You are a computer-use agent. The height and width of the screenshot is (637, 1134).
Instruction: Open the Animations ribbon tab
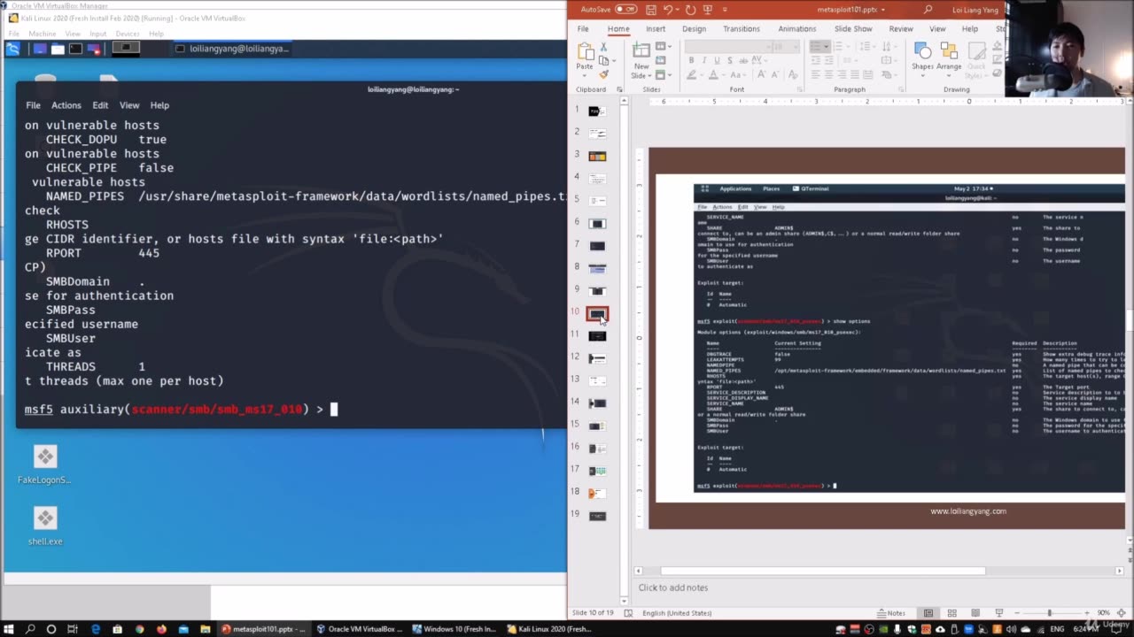(796, 29)
